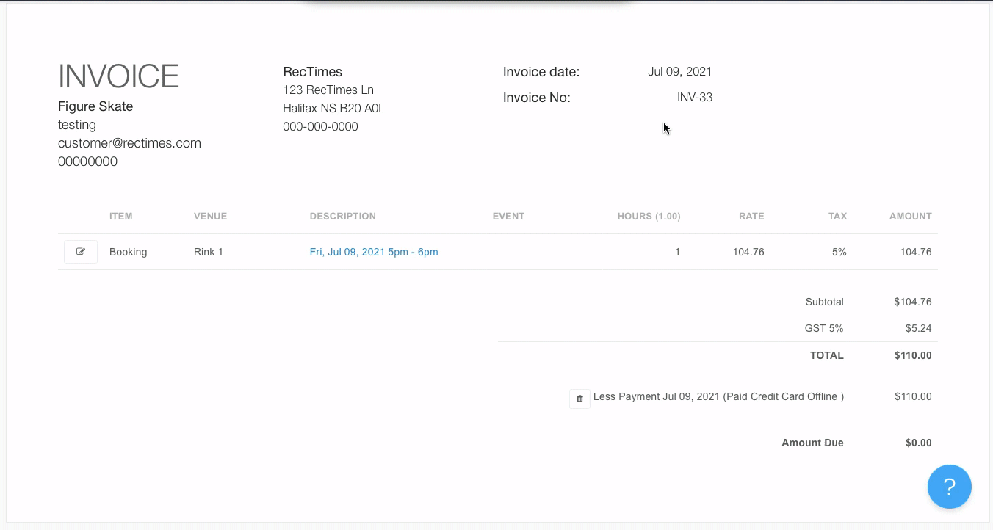Click the HOURS (1.00) column header
Image resolution: width=993 pixels, height=530 pixels.
649,217
